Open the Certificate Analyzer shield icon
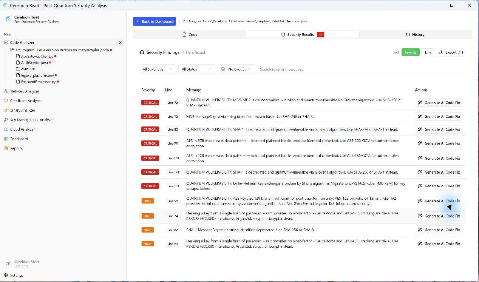479x282 pixels. 6,101
